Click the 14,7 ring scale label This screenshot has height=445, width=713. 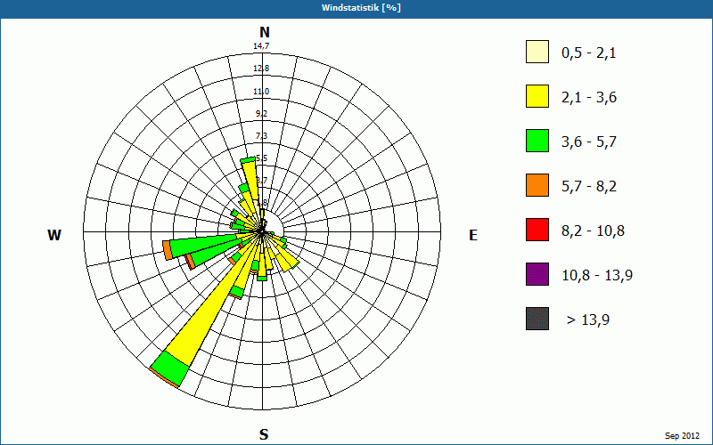tap(261, 46)
